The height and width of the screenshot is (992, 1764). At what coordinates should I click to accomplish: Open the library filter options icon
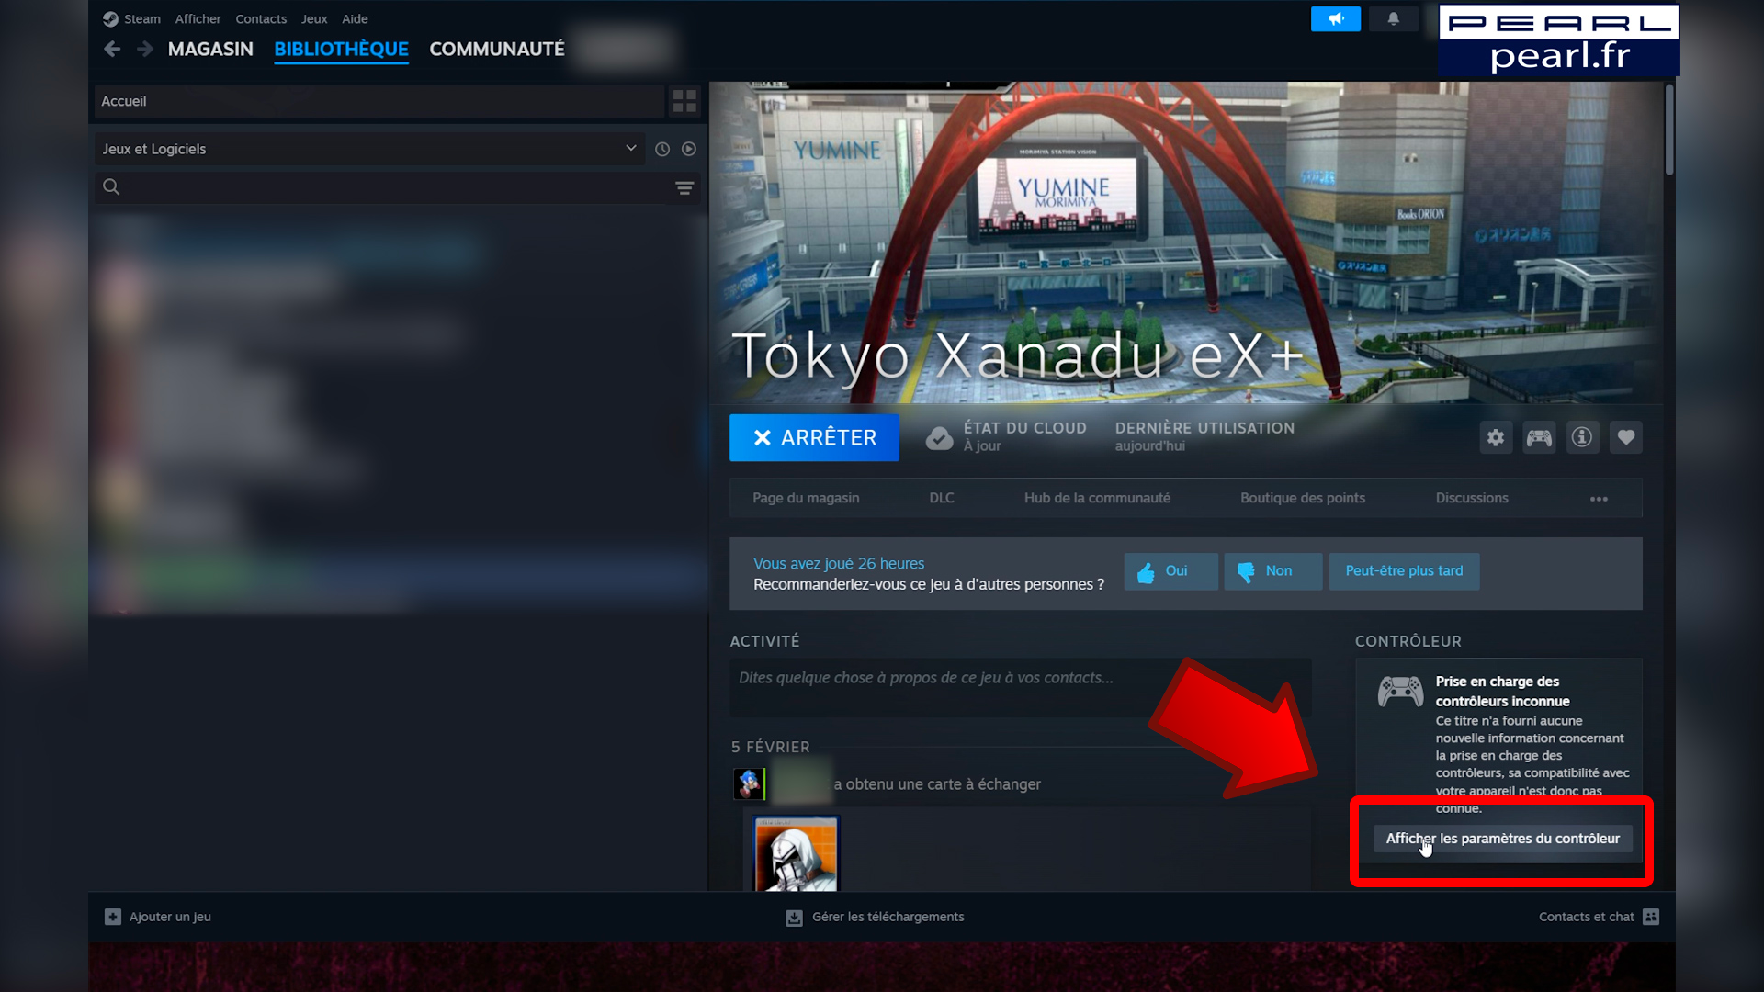(684, 187)
